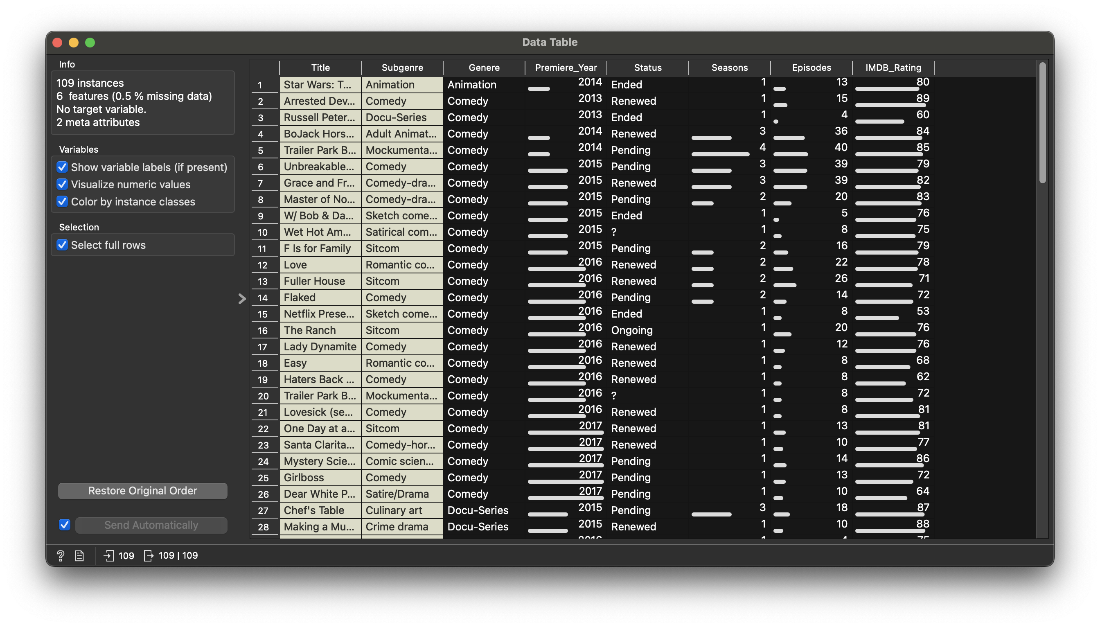Click the Premiere_Year column header

coord(565,68)
